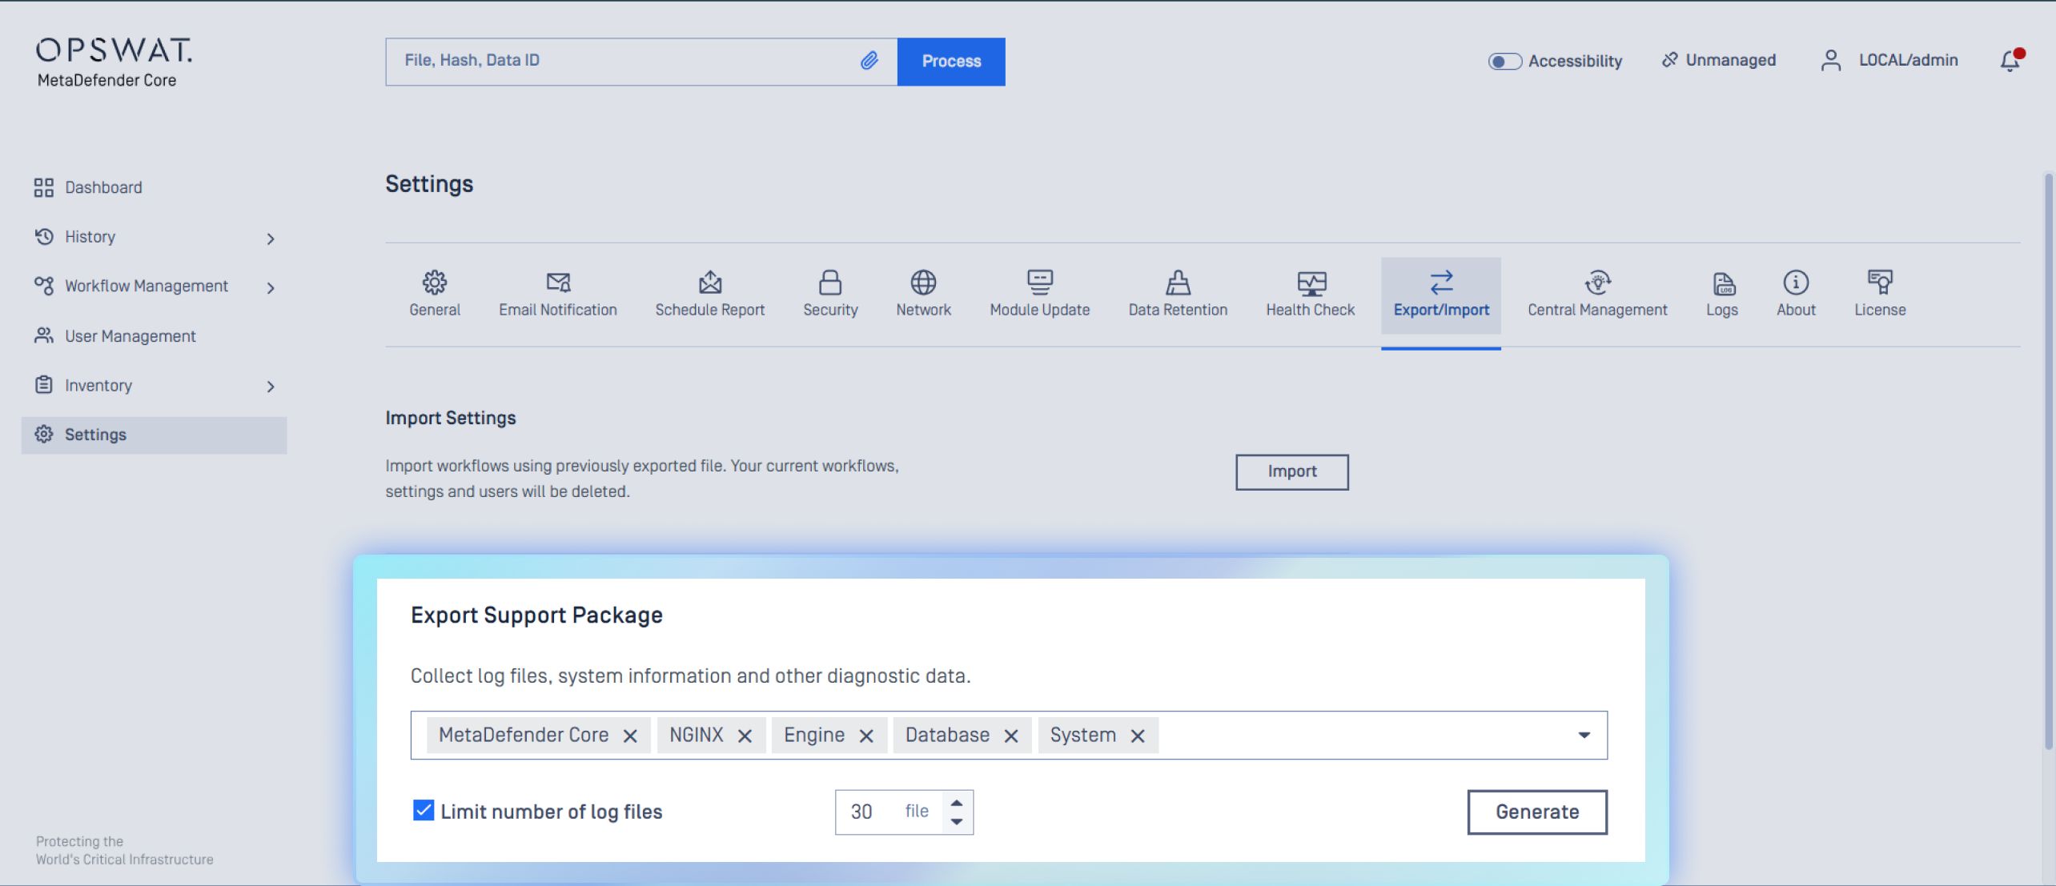Click the Data Retention icon

[1177, 283]
